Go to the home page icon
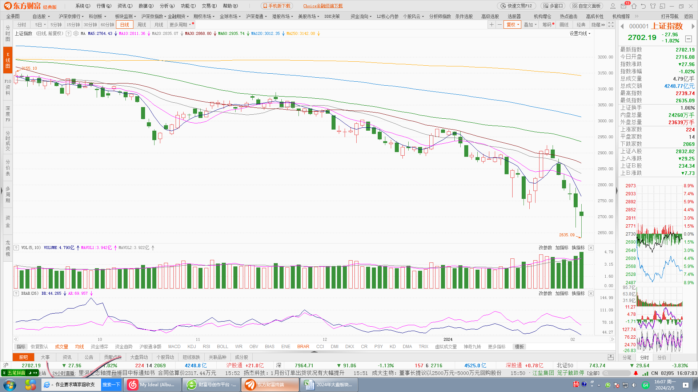This screenshot has height=392, width=698. [x=634, y=6]
